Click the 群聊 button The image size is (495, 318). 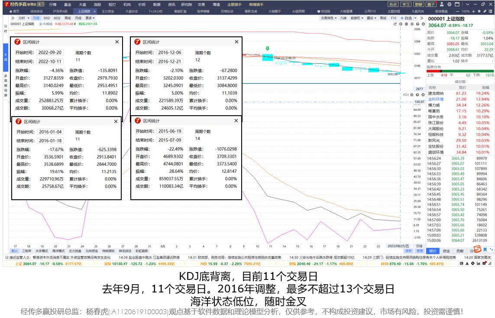pos(419,4)
